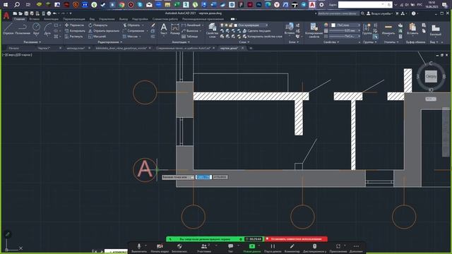Open Zoom Participants panel
Screen dimensions: 452x254
coord(204,248)
